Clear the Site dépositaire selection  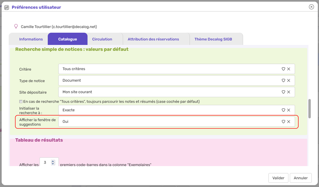point(288,92)
